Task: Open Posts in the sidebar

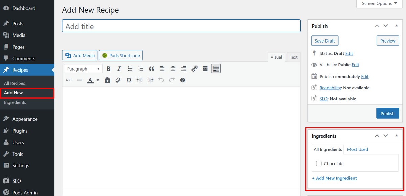Action: pos(27,24)
